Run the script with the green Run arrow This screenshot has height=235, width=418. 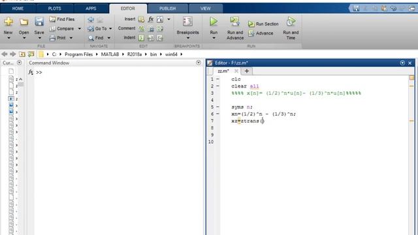[x=214, y=22]
